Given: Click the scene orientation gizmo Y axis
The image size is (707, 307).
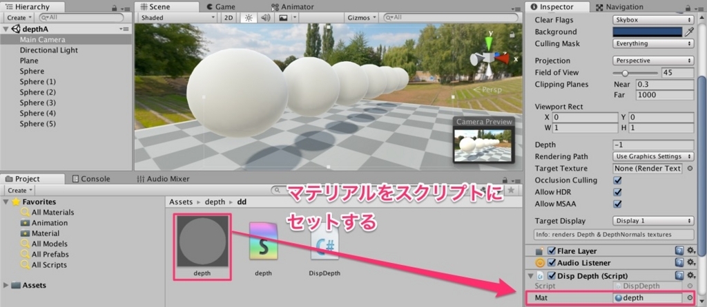Looking at the screenshot, I should point(490,44).
